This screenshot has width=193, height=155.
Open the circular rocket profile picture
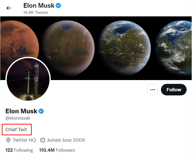28,79
